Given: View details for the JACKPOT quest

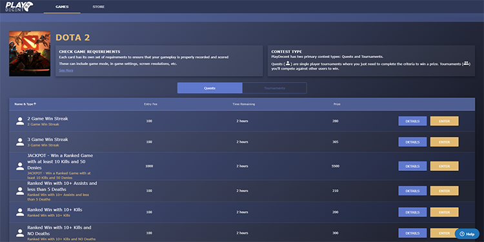Looking at the screenshot, I should coord(412,166).
